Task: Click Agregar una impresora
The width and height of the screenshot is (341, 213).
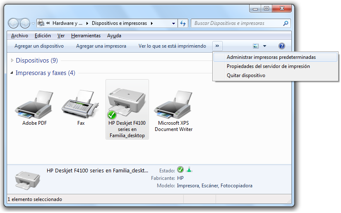Action: 101,46
